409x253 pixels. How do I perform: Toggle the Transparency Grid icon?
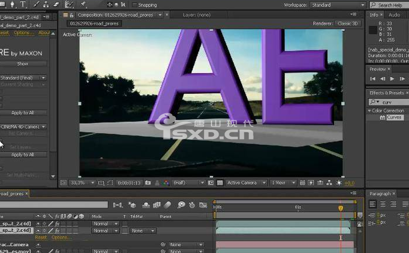(220, 183)
